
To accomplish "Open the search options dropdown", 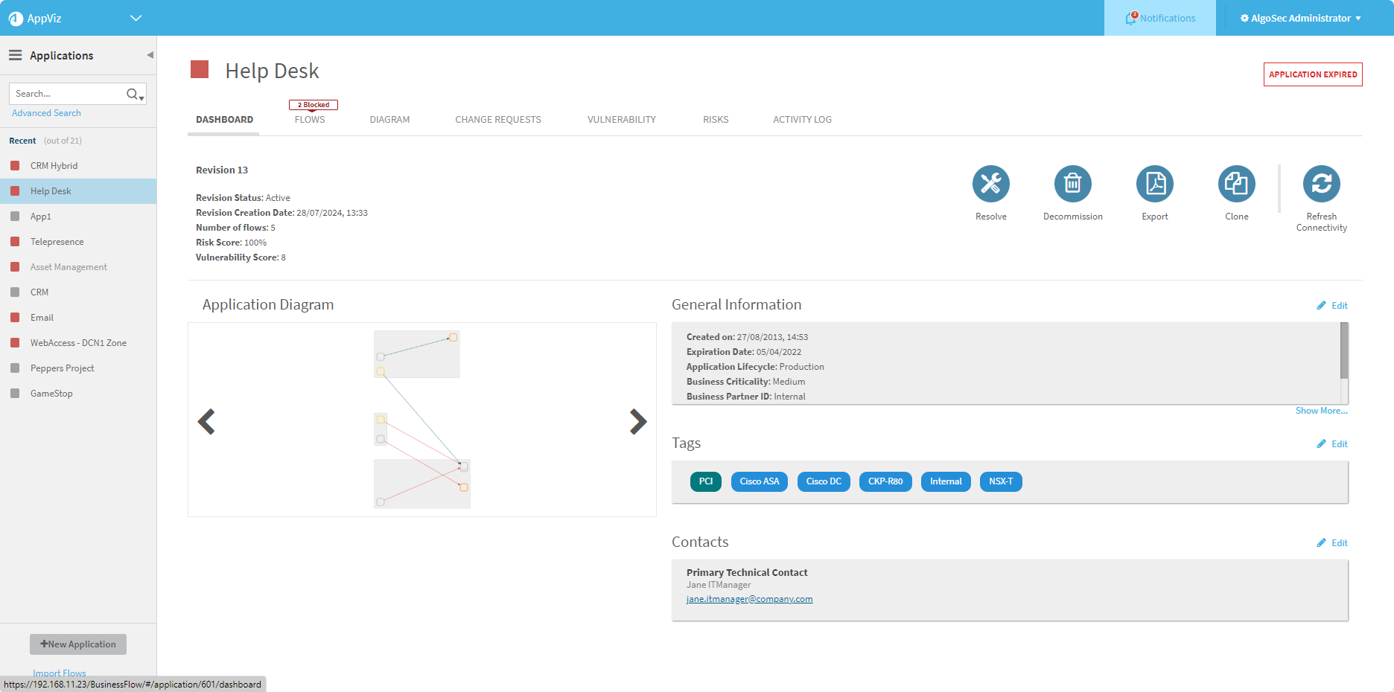I will click(141, 97).
